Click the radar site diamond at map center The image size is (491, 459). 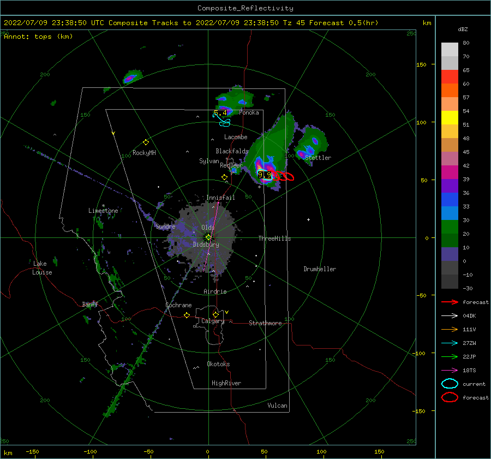[x=208, y=237]
